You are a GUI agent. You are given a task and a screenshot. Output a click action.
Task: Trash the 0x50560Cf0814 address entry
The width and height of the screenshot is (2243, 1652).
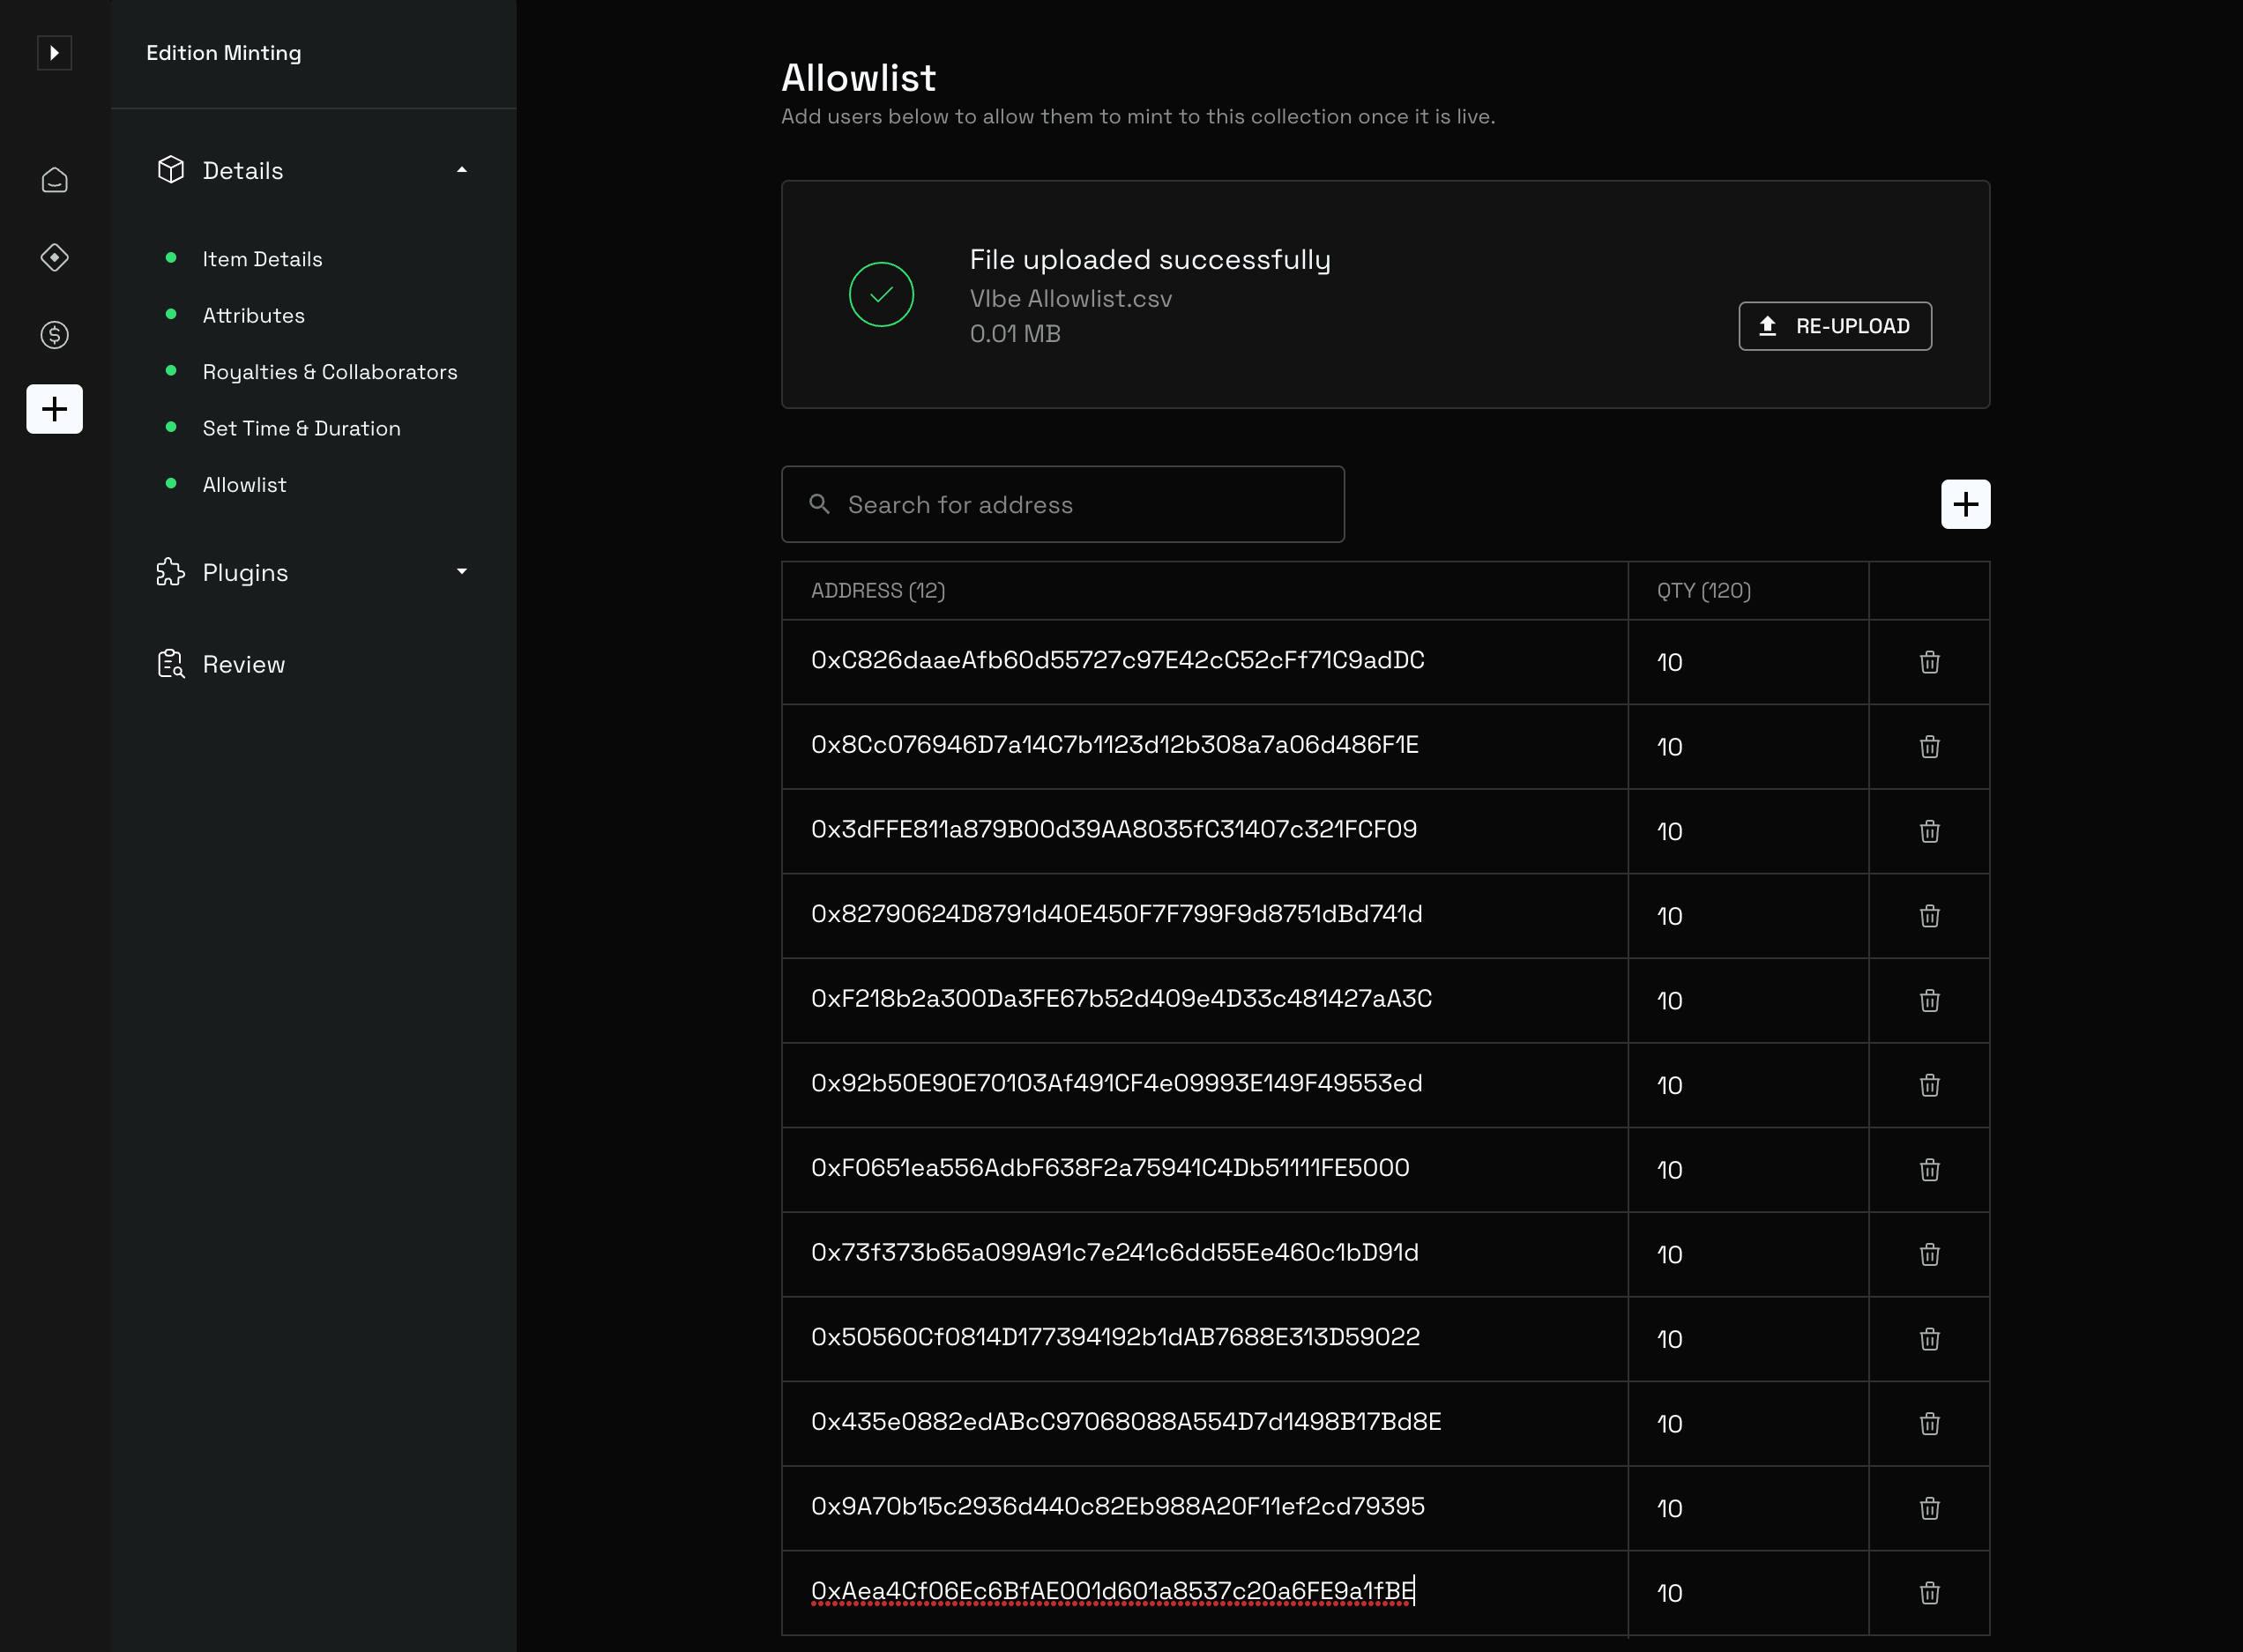click(x=1928, y=1339)
